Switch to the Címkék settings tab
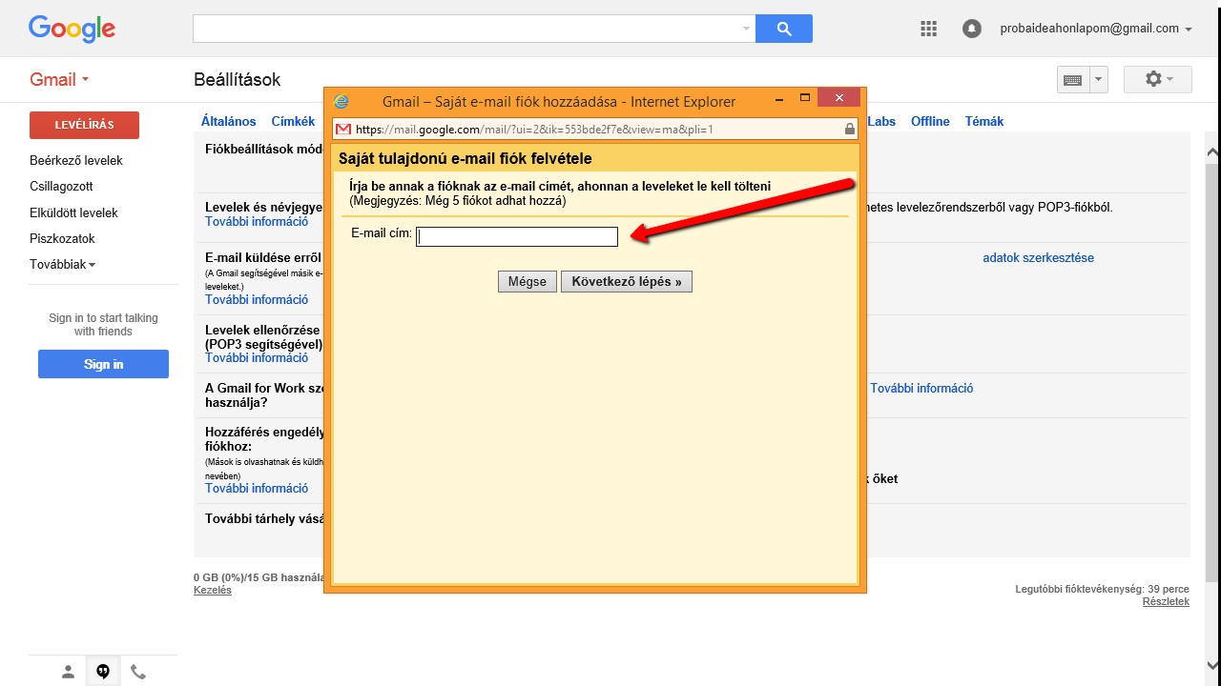The height and width of the screenshot is (686, 1221). point(293,121)
